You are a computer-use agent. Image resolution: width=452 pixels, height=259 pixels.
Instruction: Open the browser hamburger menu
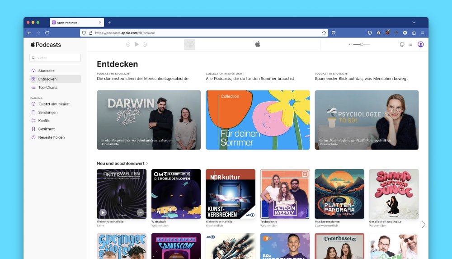(423, 33)
